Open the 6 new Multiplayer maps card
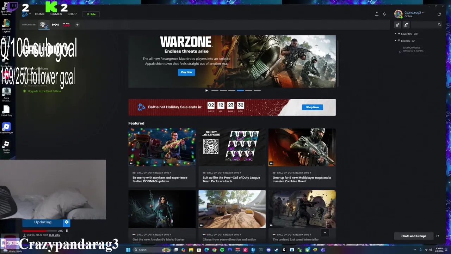Viewport: 451px width, 254px height. tap(302, 157)
